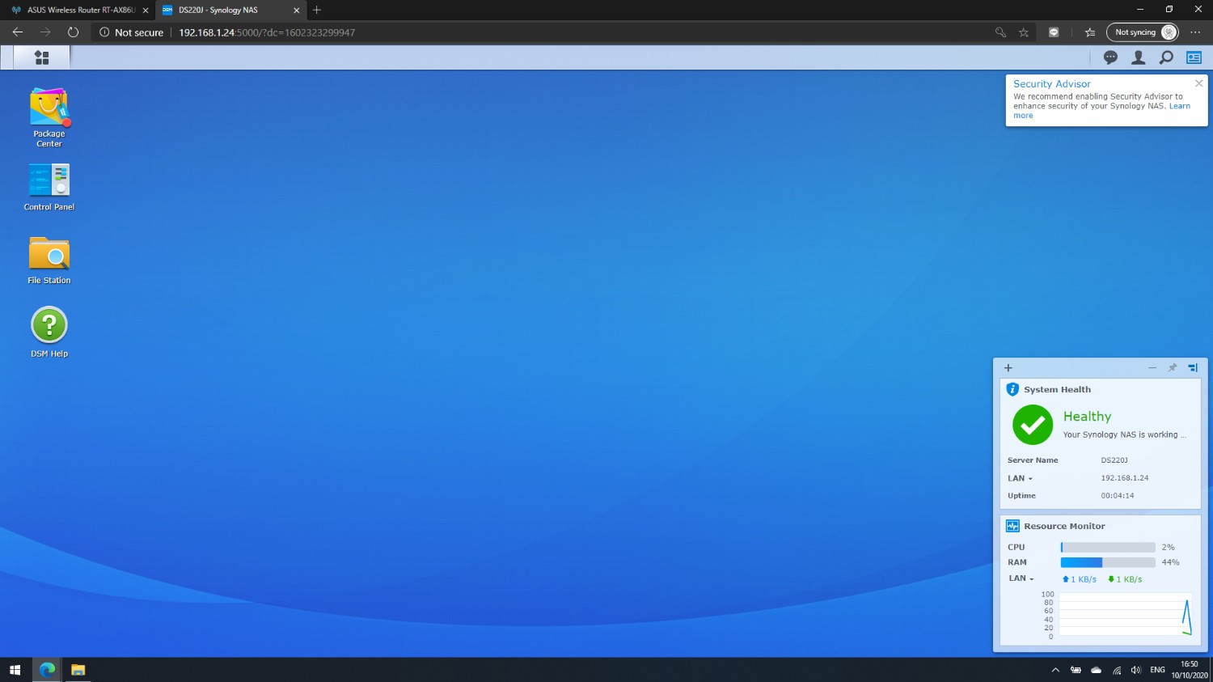Screen dimensions: 1213x682
Task: Open the System Health info icon
Action: click(x=1012, y=389)
